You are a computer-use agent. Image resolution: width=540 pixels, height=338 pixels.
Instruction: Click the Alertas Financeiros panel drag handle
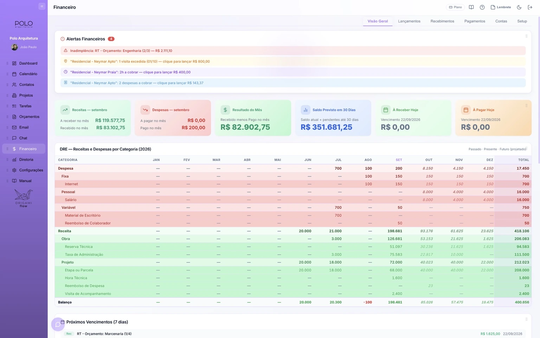(x=526, y=36)
